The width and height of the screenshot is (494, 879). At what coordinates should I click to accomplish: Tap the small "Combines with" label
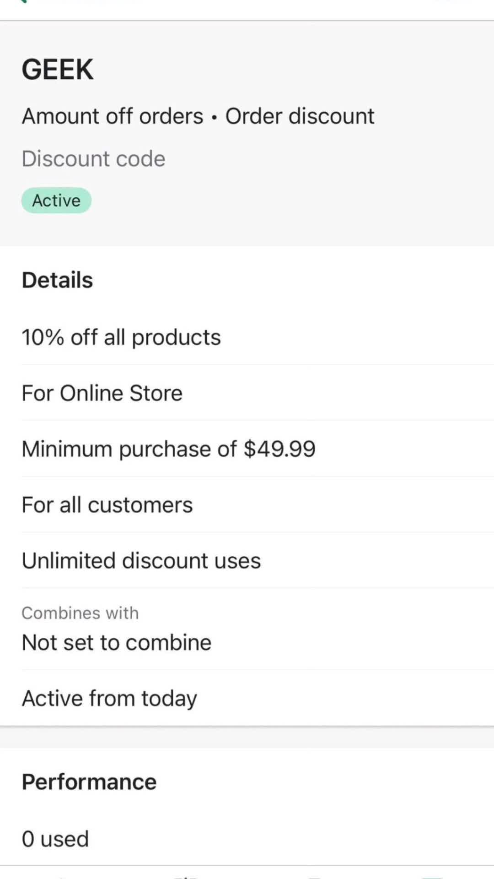click(80, 613)
